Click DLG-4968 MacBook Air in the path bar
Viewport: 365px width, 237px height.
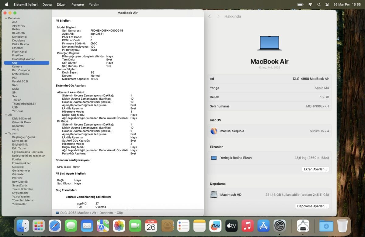pyautogui.click(x=78, y=213)
